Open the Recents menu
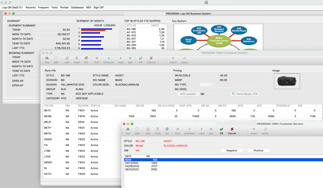This screenshot has width=323, height=188. (31, 8)
